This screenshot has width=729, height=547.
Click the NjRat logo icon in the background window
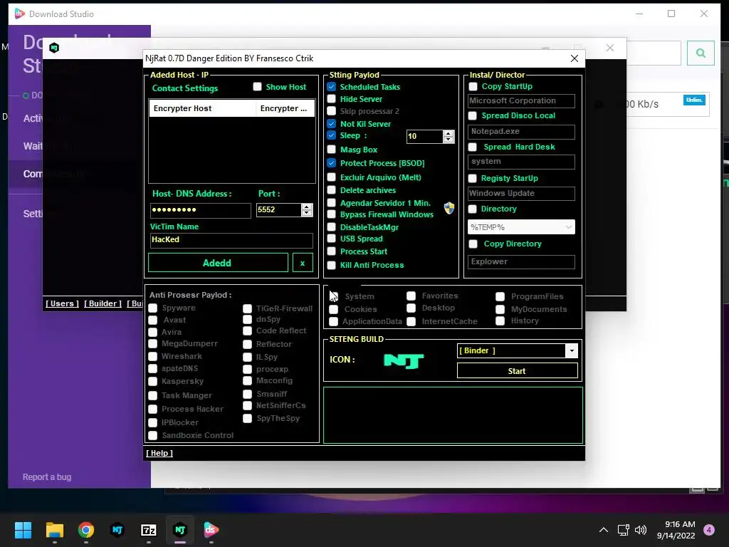[x=54, y=48]
